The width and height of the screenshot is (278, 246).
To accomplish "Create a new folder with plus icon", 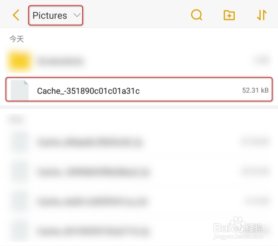I will tap(229, 15).
